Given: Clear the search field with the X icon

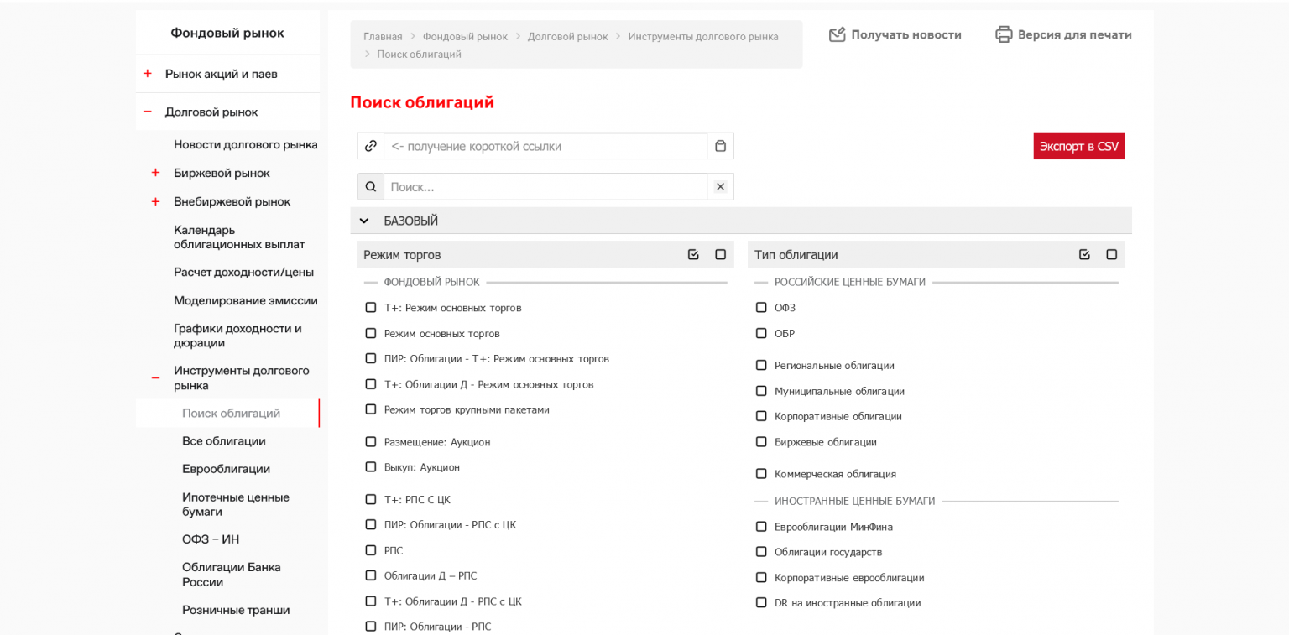Looking at the screenshot, I should pyautogui.click(x=720, y=186).
